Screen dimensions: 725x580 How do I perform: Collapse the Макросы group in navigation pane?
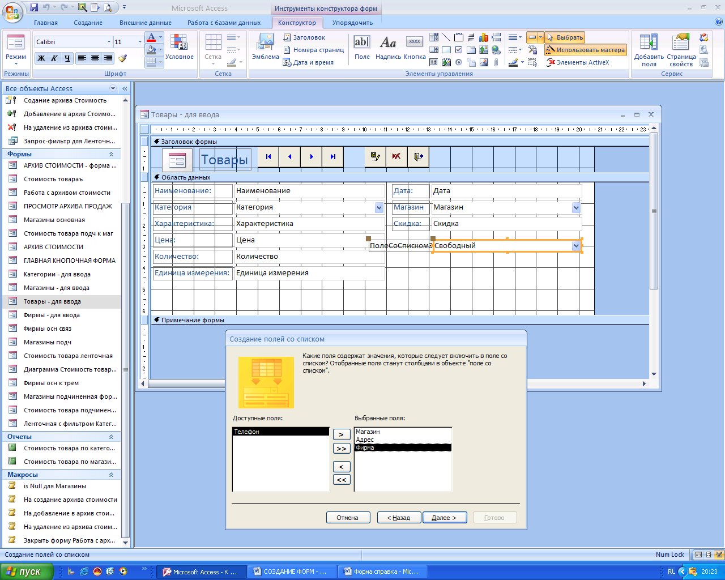pyautogui.click(x=111, y=475)
